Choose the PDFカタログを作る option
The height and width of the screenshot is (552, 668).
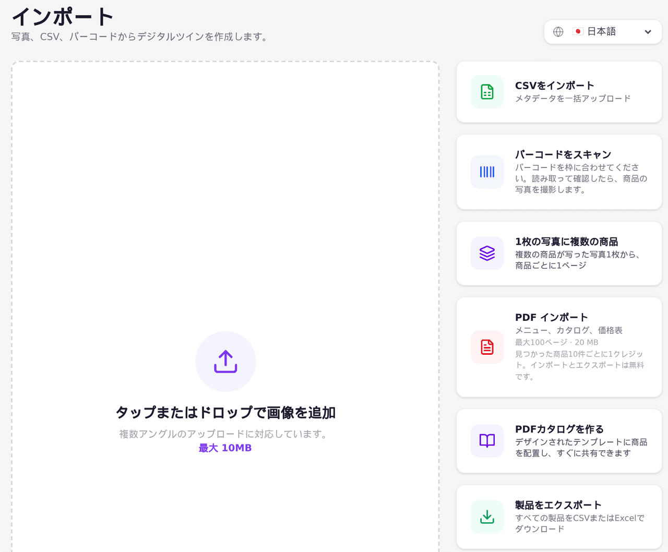pos(559,441)
